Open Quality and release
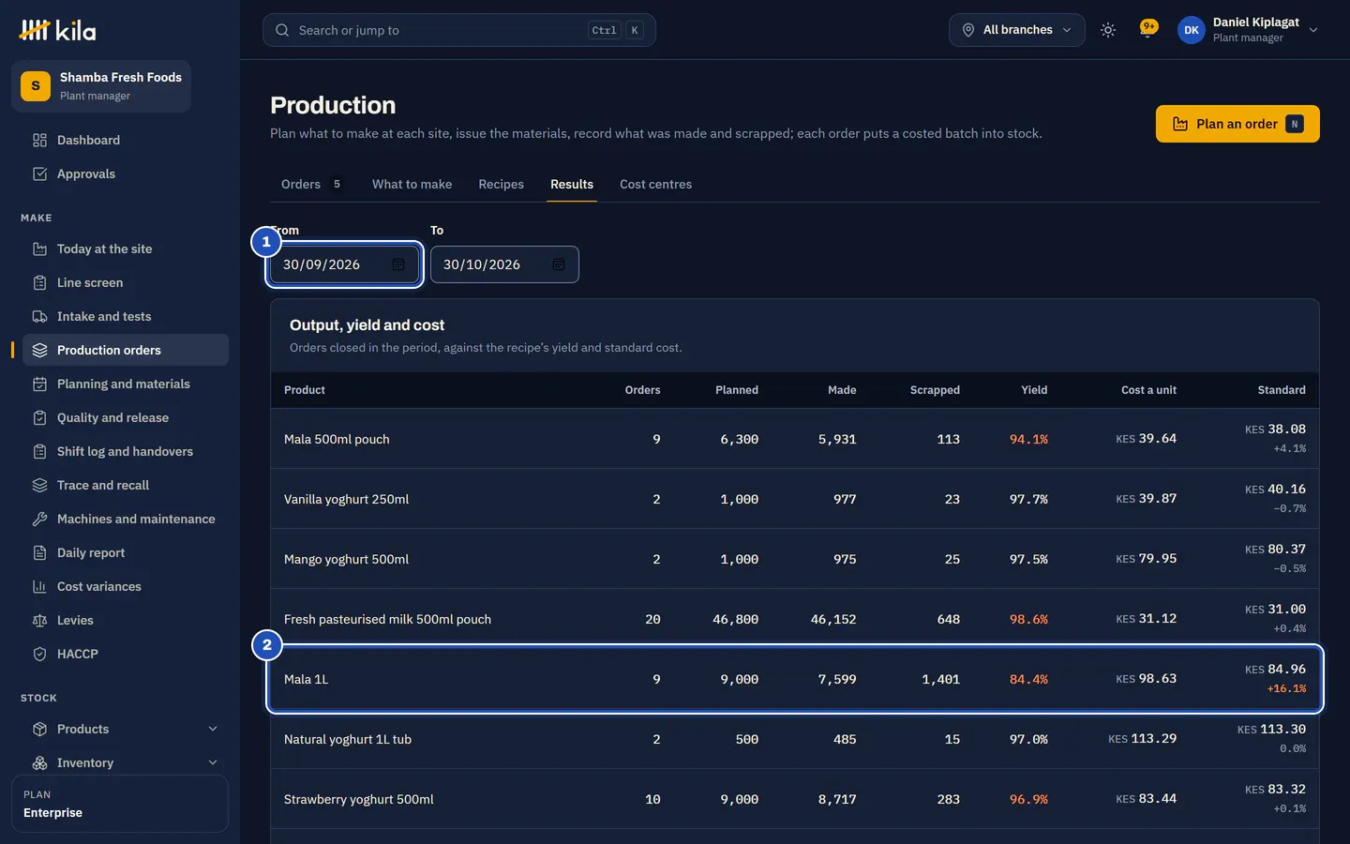1350x844 pixels. coord(126,417)
